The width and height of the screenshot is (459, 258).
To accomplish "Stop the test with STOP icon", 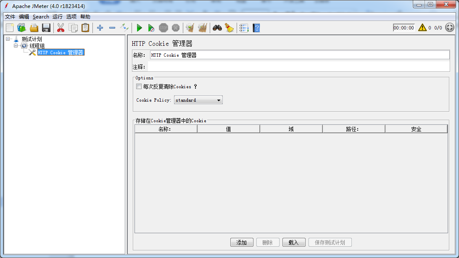I will [x=164, y=28].
